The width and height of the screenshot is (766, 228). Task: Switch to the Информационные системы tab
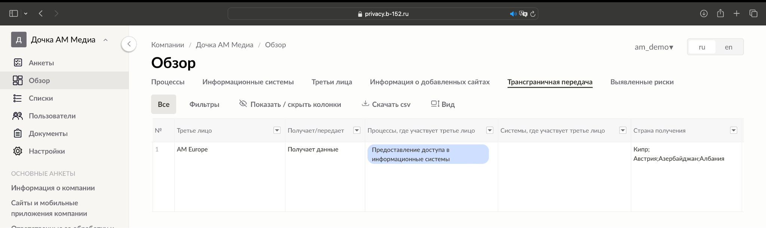248,82
